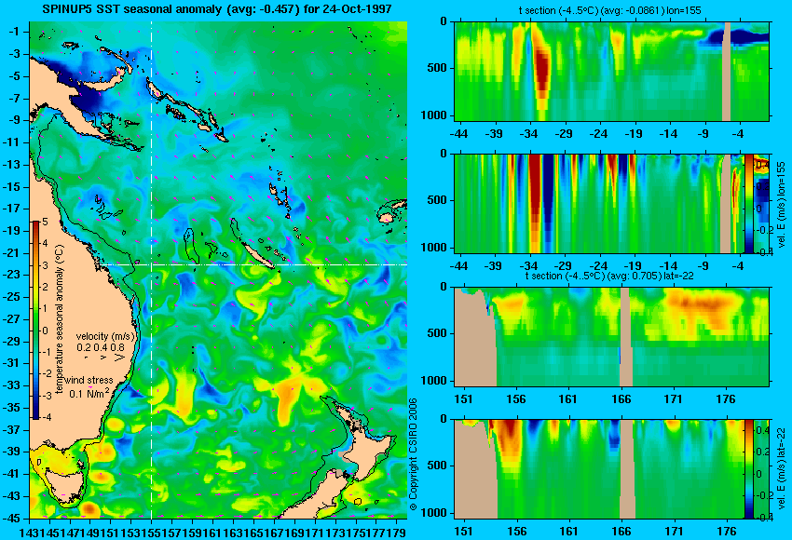
Task: Click the dark blue patch in top section
Action: (x=739, y=37)
